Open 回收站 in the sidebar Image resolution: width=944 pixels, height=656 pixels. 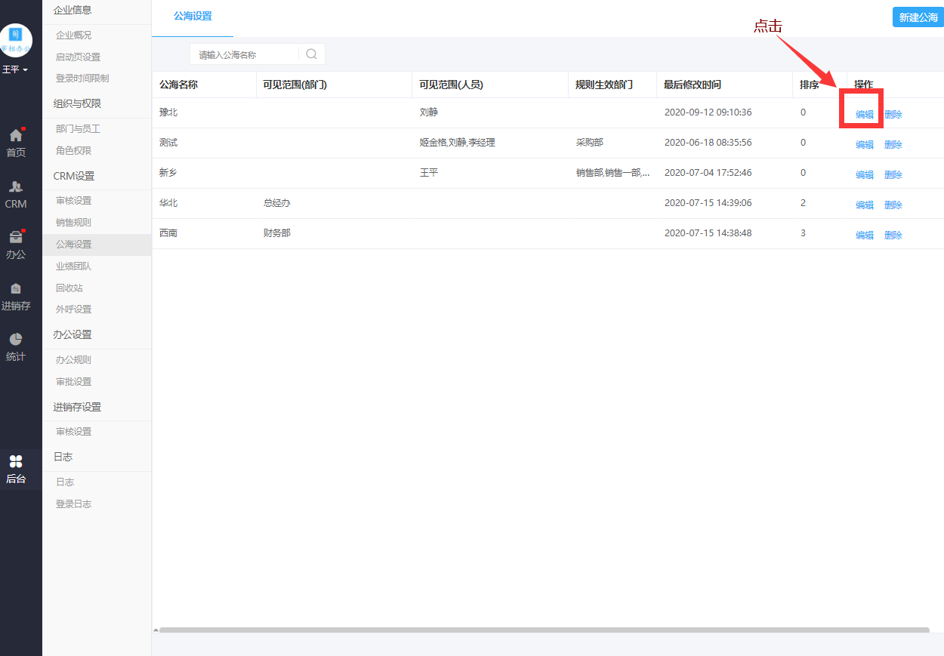(x=69, y=288)
